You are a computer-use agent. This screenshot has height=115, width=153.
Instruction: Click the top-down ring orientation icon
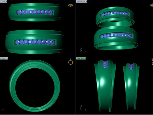(71, 5)
